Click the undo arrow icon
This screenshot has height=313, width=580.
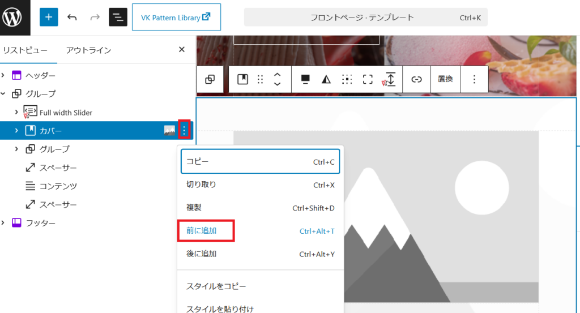click(72, 17)
